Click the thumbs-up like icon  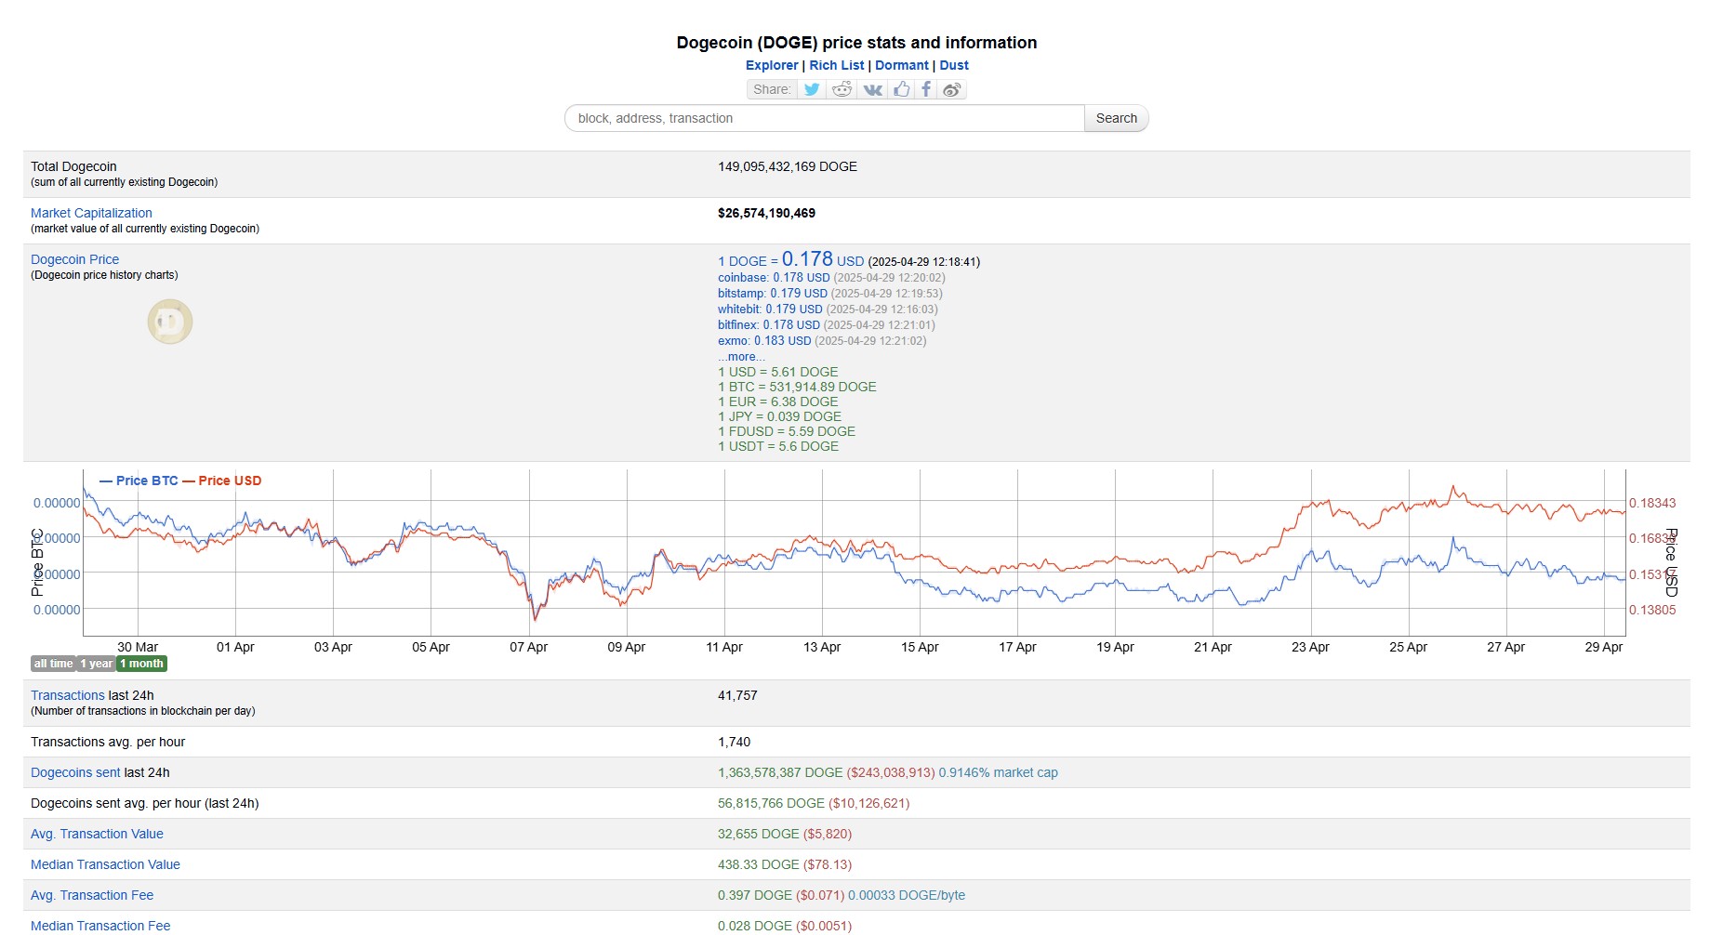coord(901,89)
